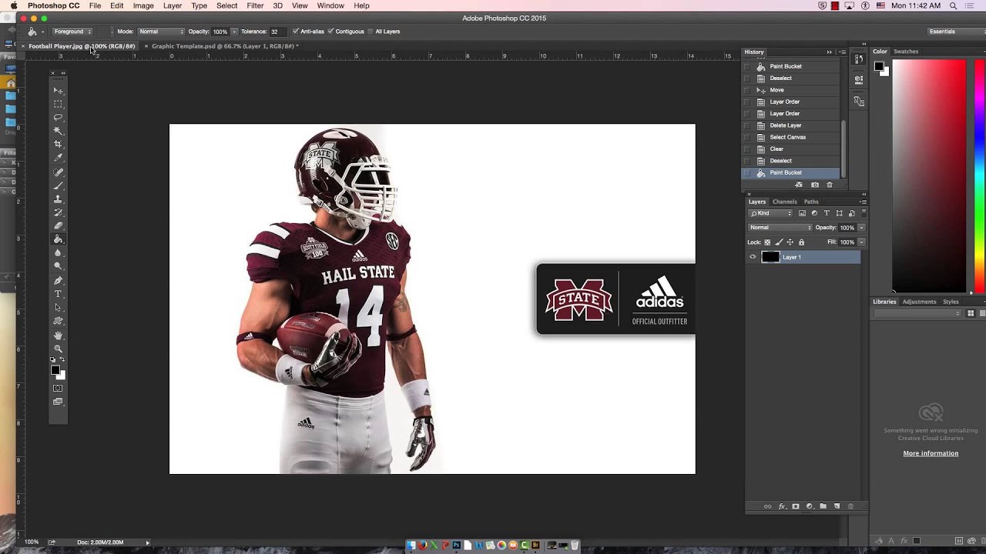The height and width of the screenshot is (554, 986).
Task: Open the Image menu
Action: [x=143, y=5]
